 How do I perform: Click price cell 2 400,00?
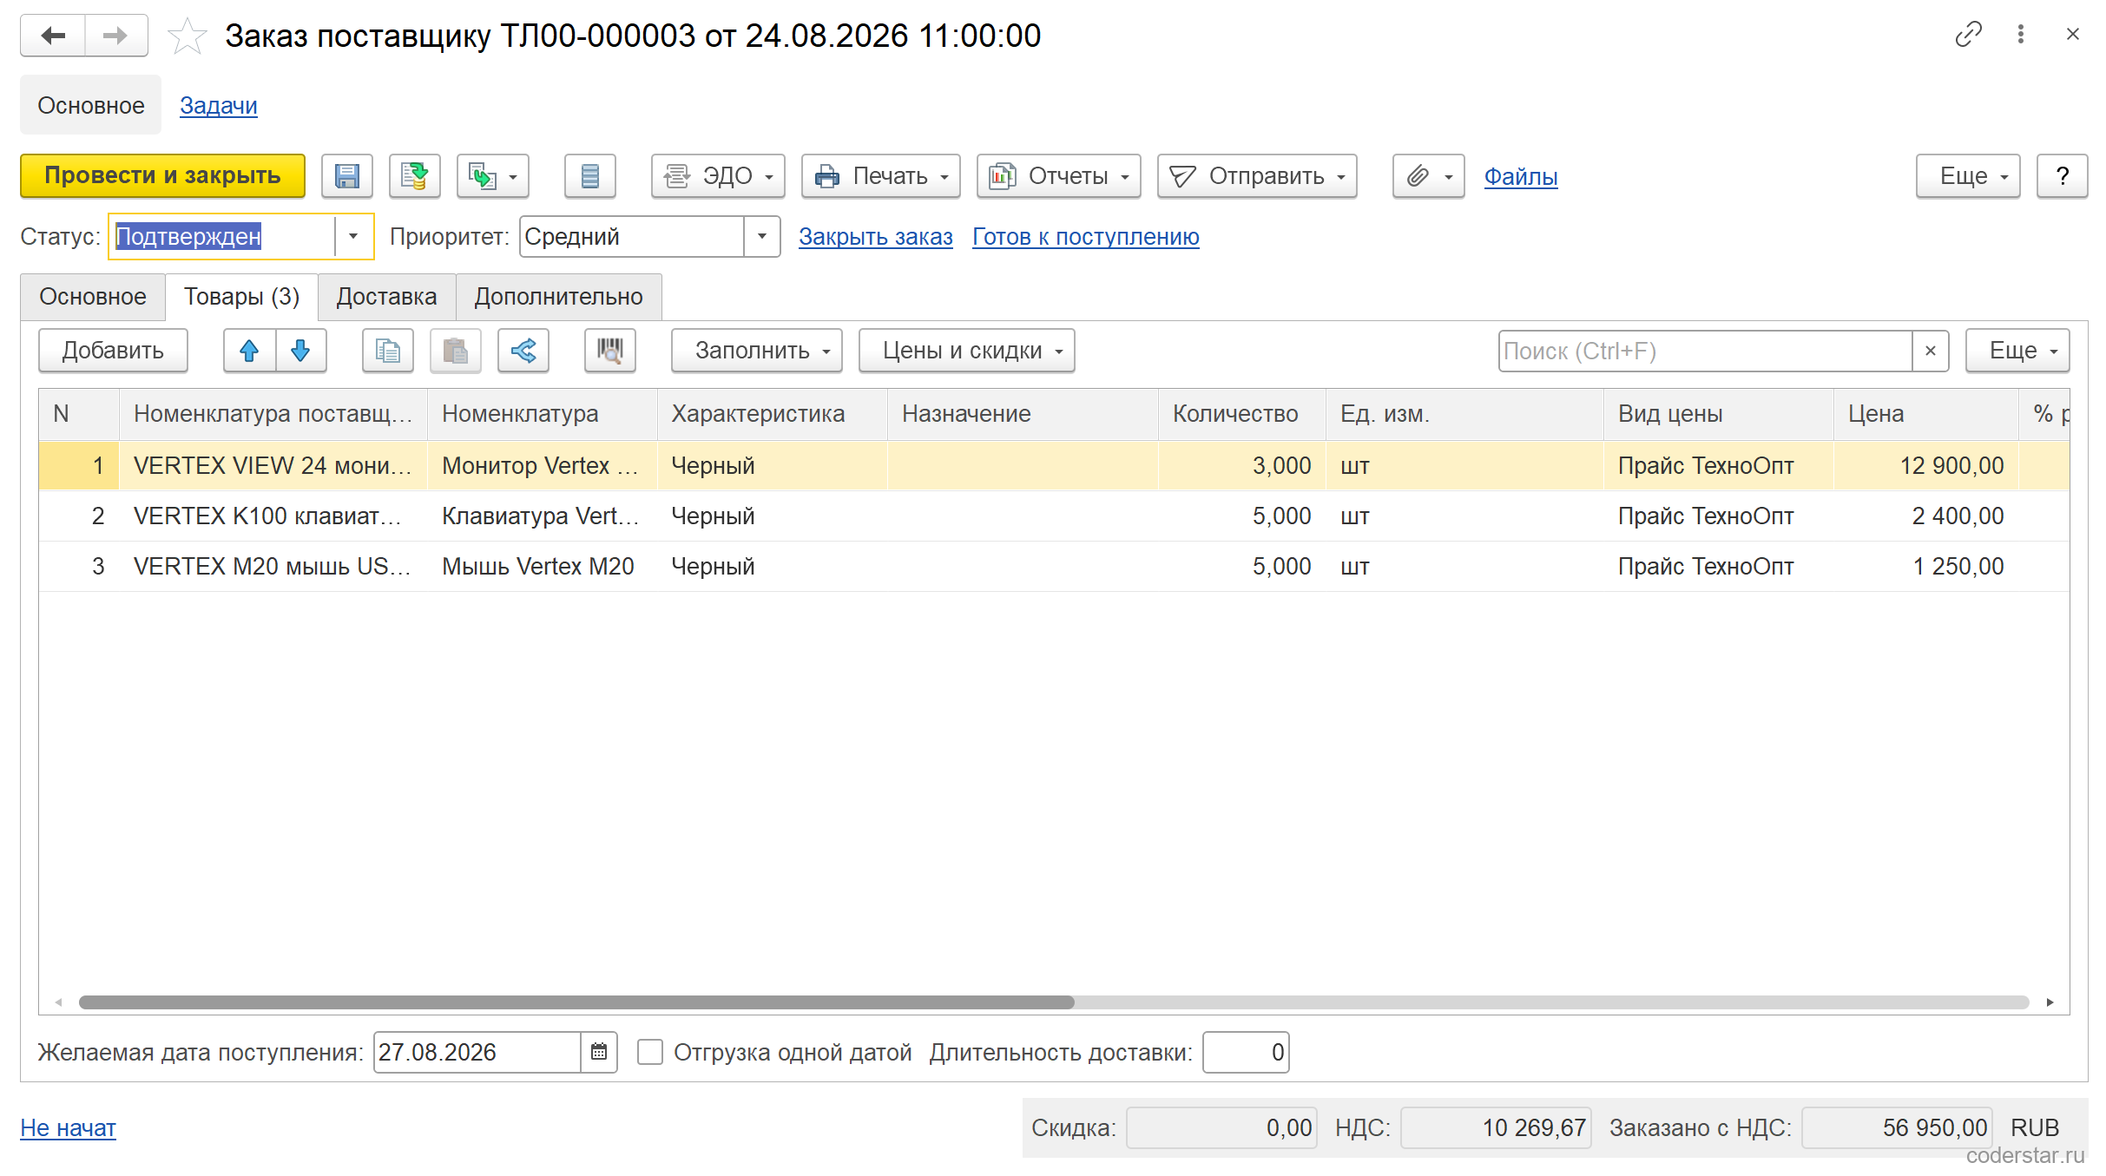pyautogui.click(x=1925, y=516)
